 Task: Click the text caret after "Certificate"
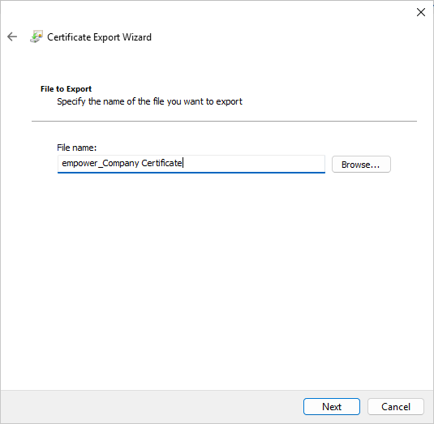(183, 163)
